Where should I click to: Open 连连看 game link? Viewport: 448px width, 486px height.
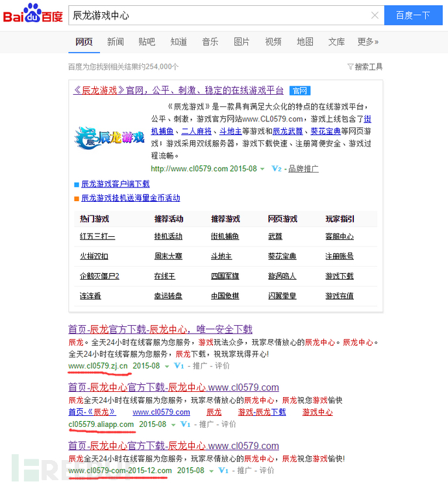(x=90, y=296)
